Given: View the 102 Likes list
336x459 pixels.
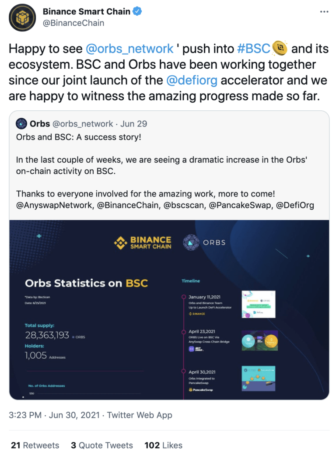Looking at the screenshot, I should tap(163, 445).
